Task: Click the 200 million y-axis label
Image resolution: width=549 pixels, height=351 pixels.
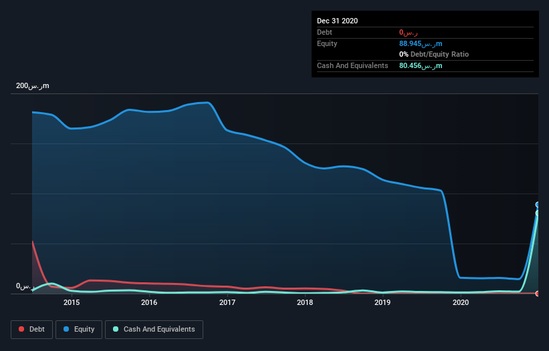Action: point(33,86)
